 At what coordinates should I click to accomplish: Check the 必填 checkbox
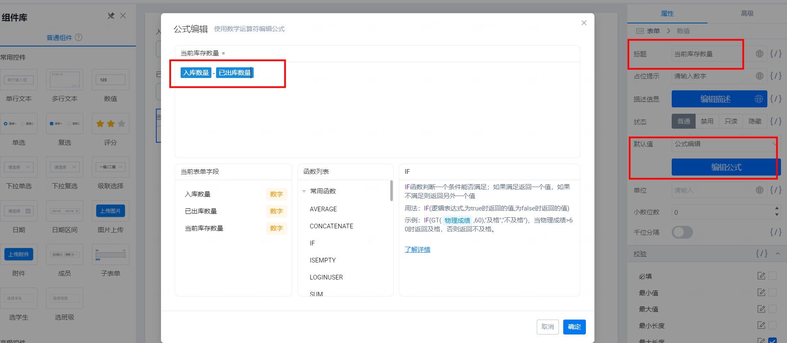pos(772,276)
